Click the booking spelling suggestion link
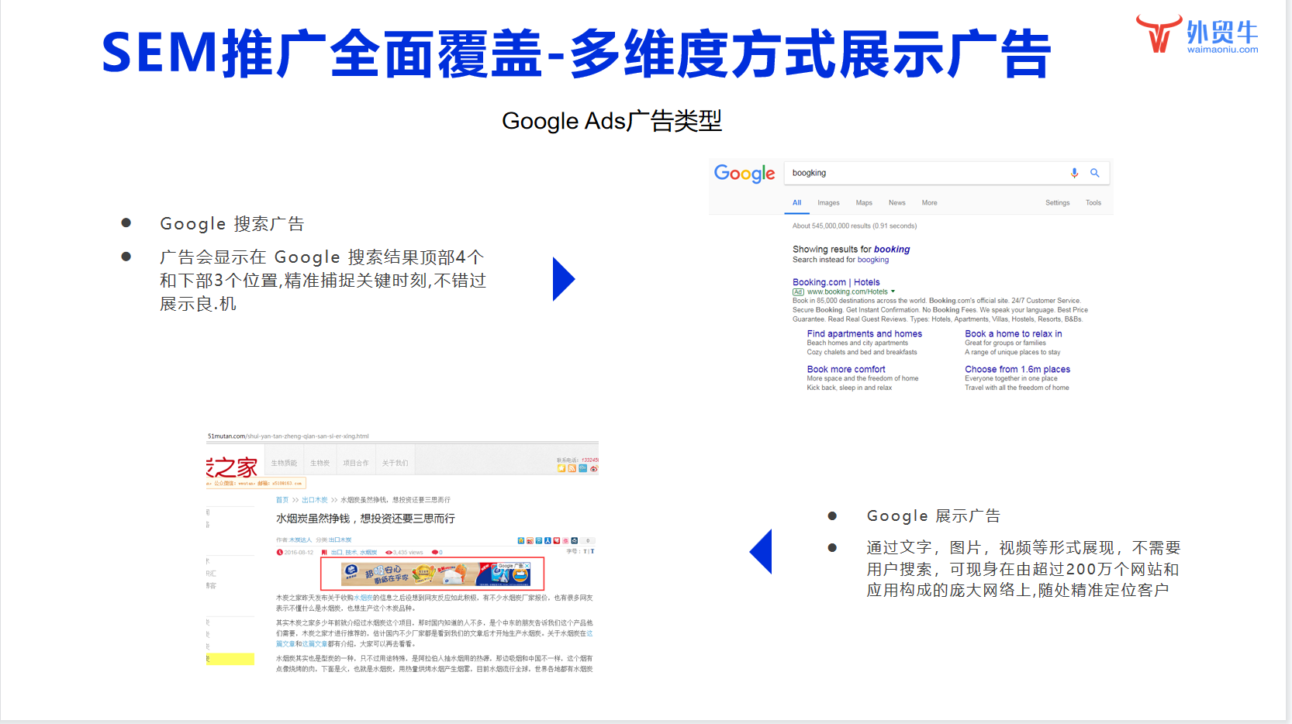This screenshot has height=724, width=1292. coord(892,249)
